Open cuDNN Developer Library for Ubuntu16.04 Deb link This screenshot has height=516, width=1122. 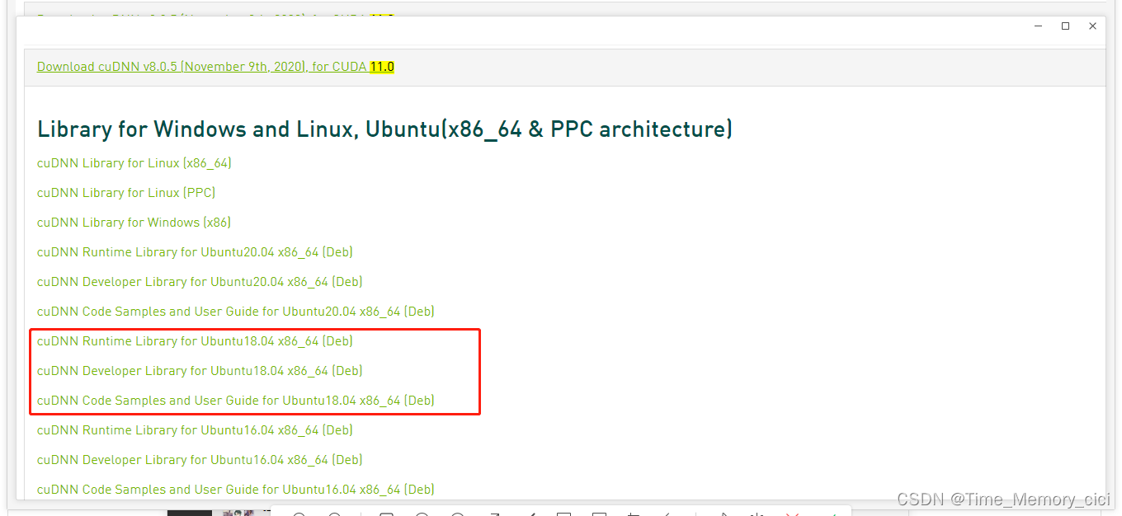pos(200,460)
